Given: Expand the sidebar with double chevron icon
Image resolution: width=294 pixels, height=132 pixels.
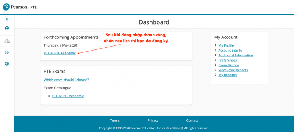Looking at the screenshot, I should point(7,19).
